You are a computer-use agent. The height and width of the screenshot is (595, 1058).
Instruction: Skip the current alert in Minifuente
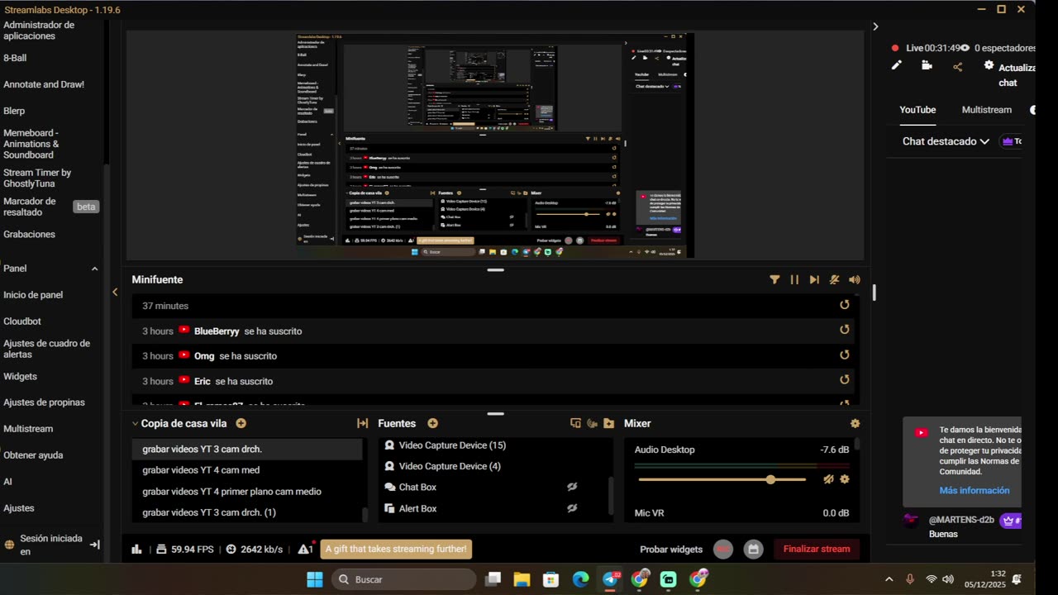pos(814,279)
